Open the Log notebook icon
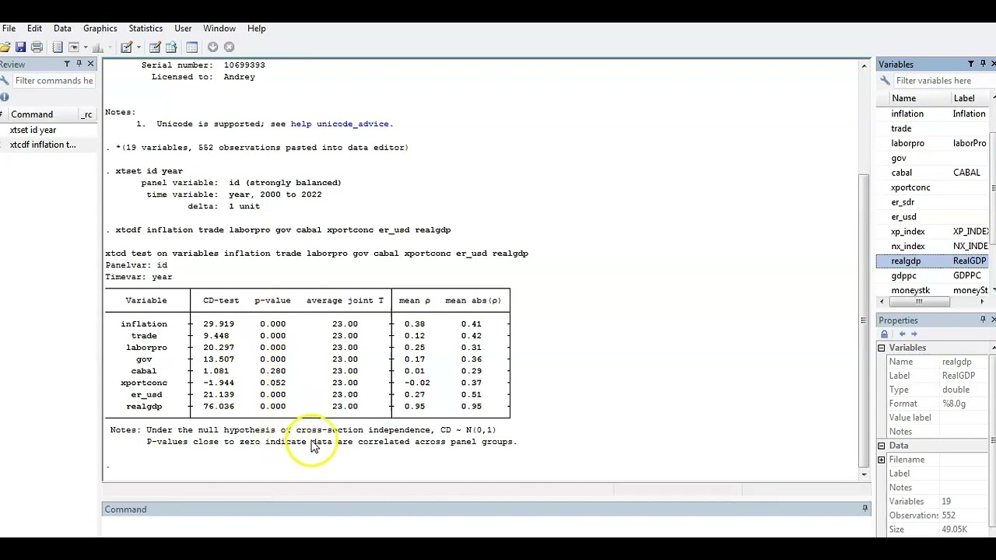 [57, 47]
